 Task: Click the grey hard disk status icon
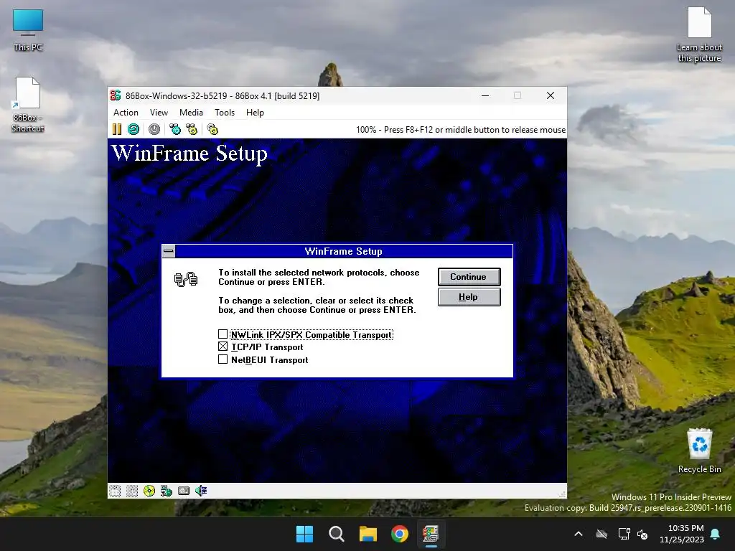pyautogui.click(x=184, y=491)
